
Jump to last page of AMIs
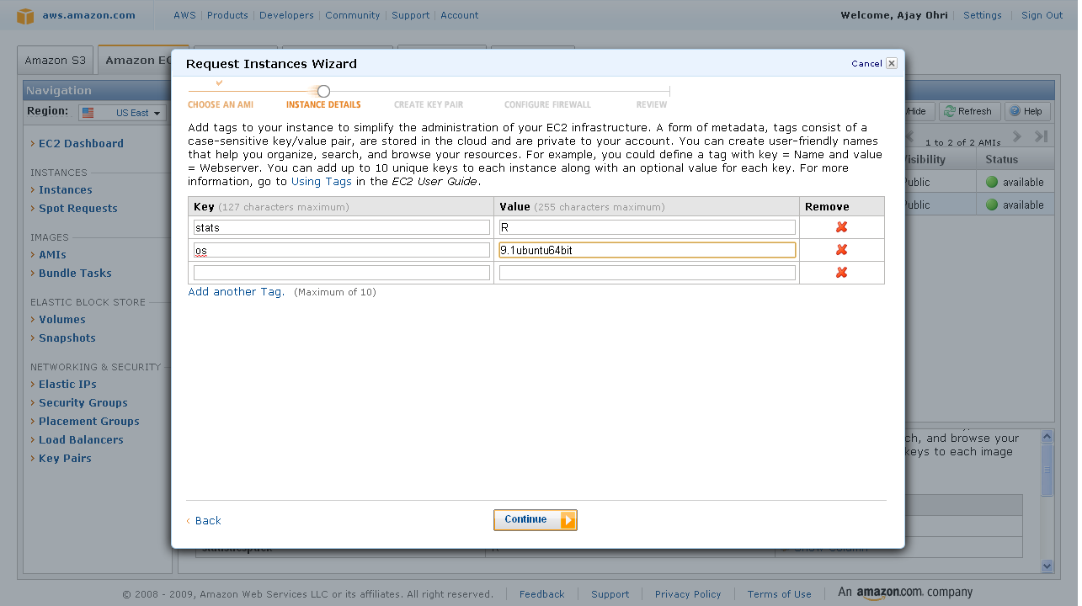(x=1041, y=136)
